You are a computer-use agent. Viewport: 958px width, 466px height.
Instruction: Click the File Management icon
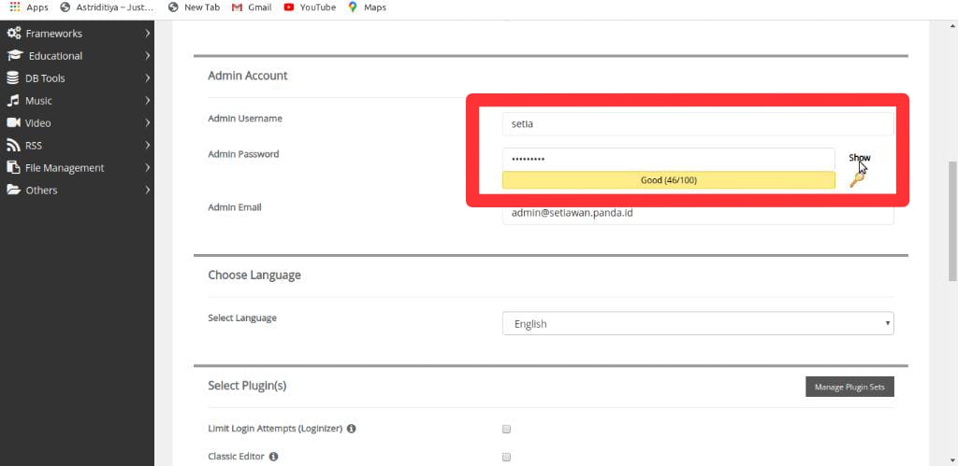13,168
